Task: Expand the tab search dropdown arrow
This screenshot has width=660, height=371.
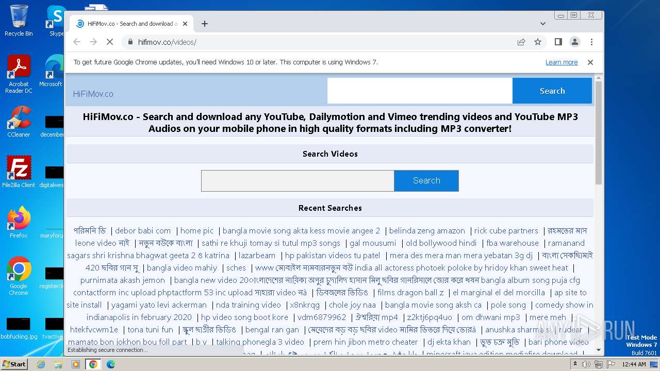Action: (x=543, y=24)
